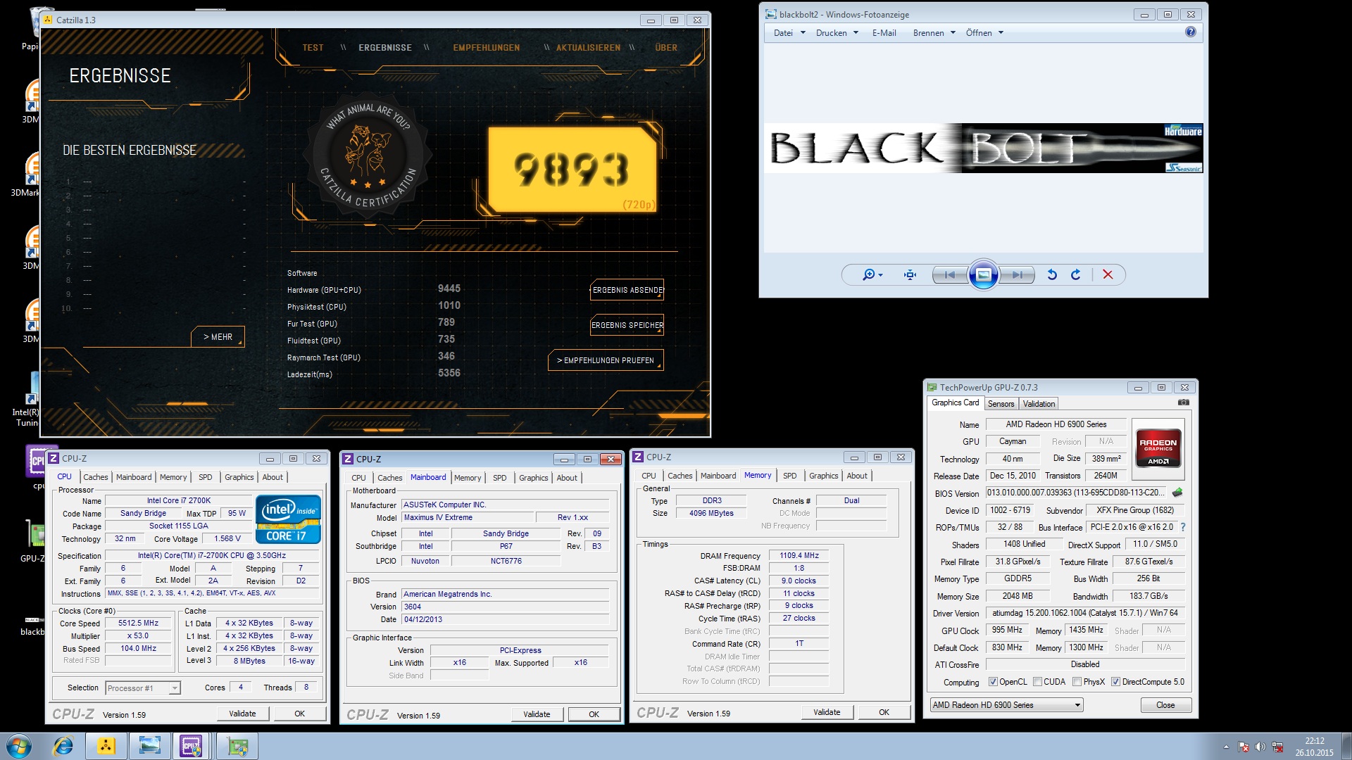Click EMPFEHLUNGEN PRUEFEN in Catzilla

606,360
